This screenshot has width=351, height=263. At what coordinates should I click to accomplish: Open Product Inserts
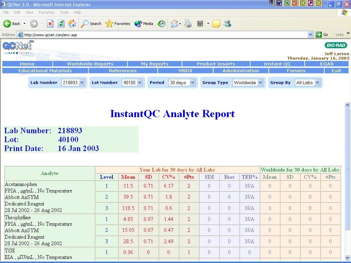click(216, 64)
